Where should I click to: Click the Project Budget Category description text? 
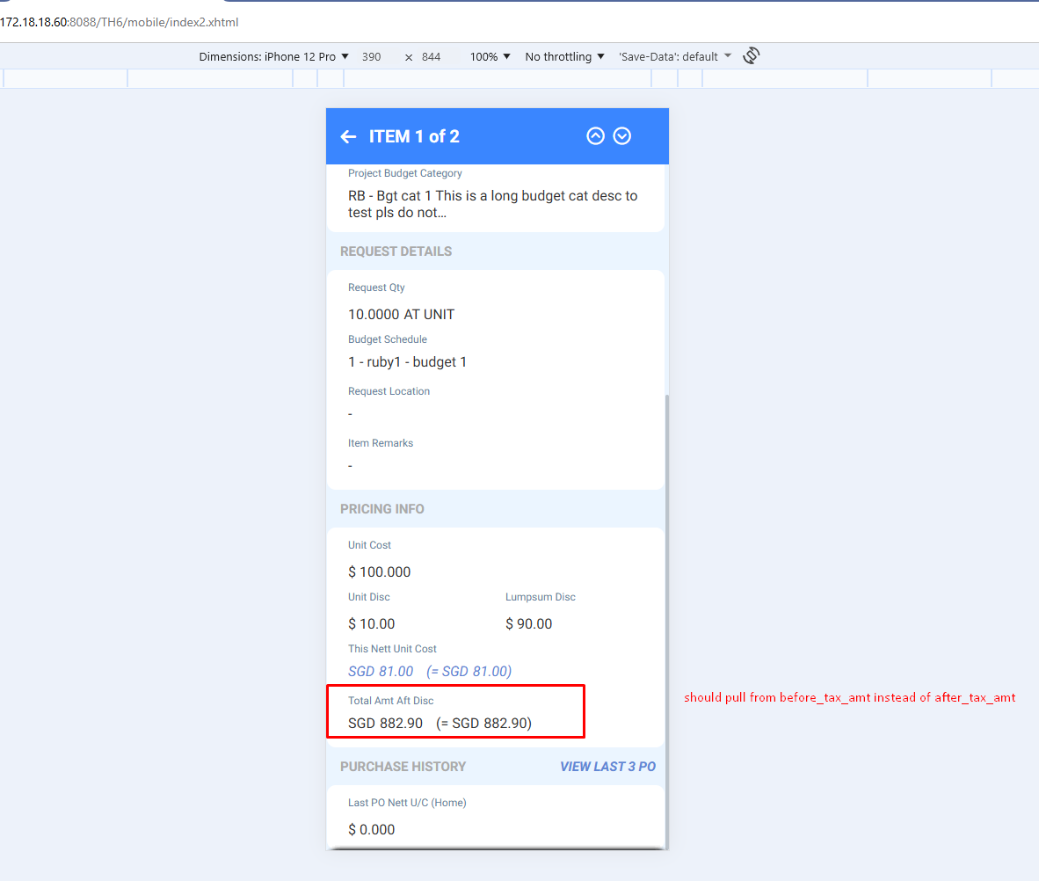tap(493, 204)
